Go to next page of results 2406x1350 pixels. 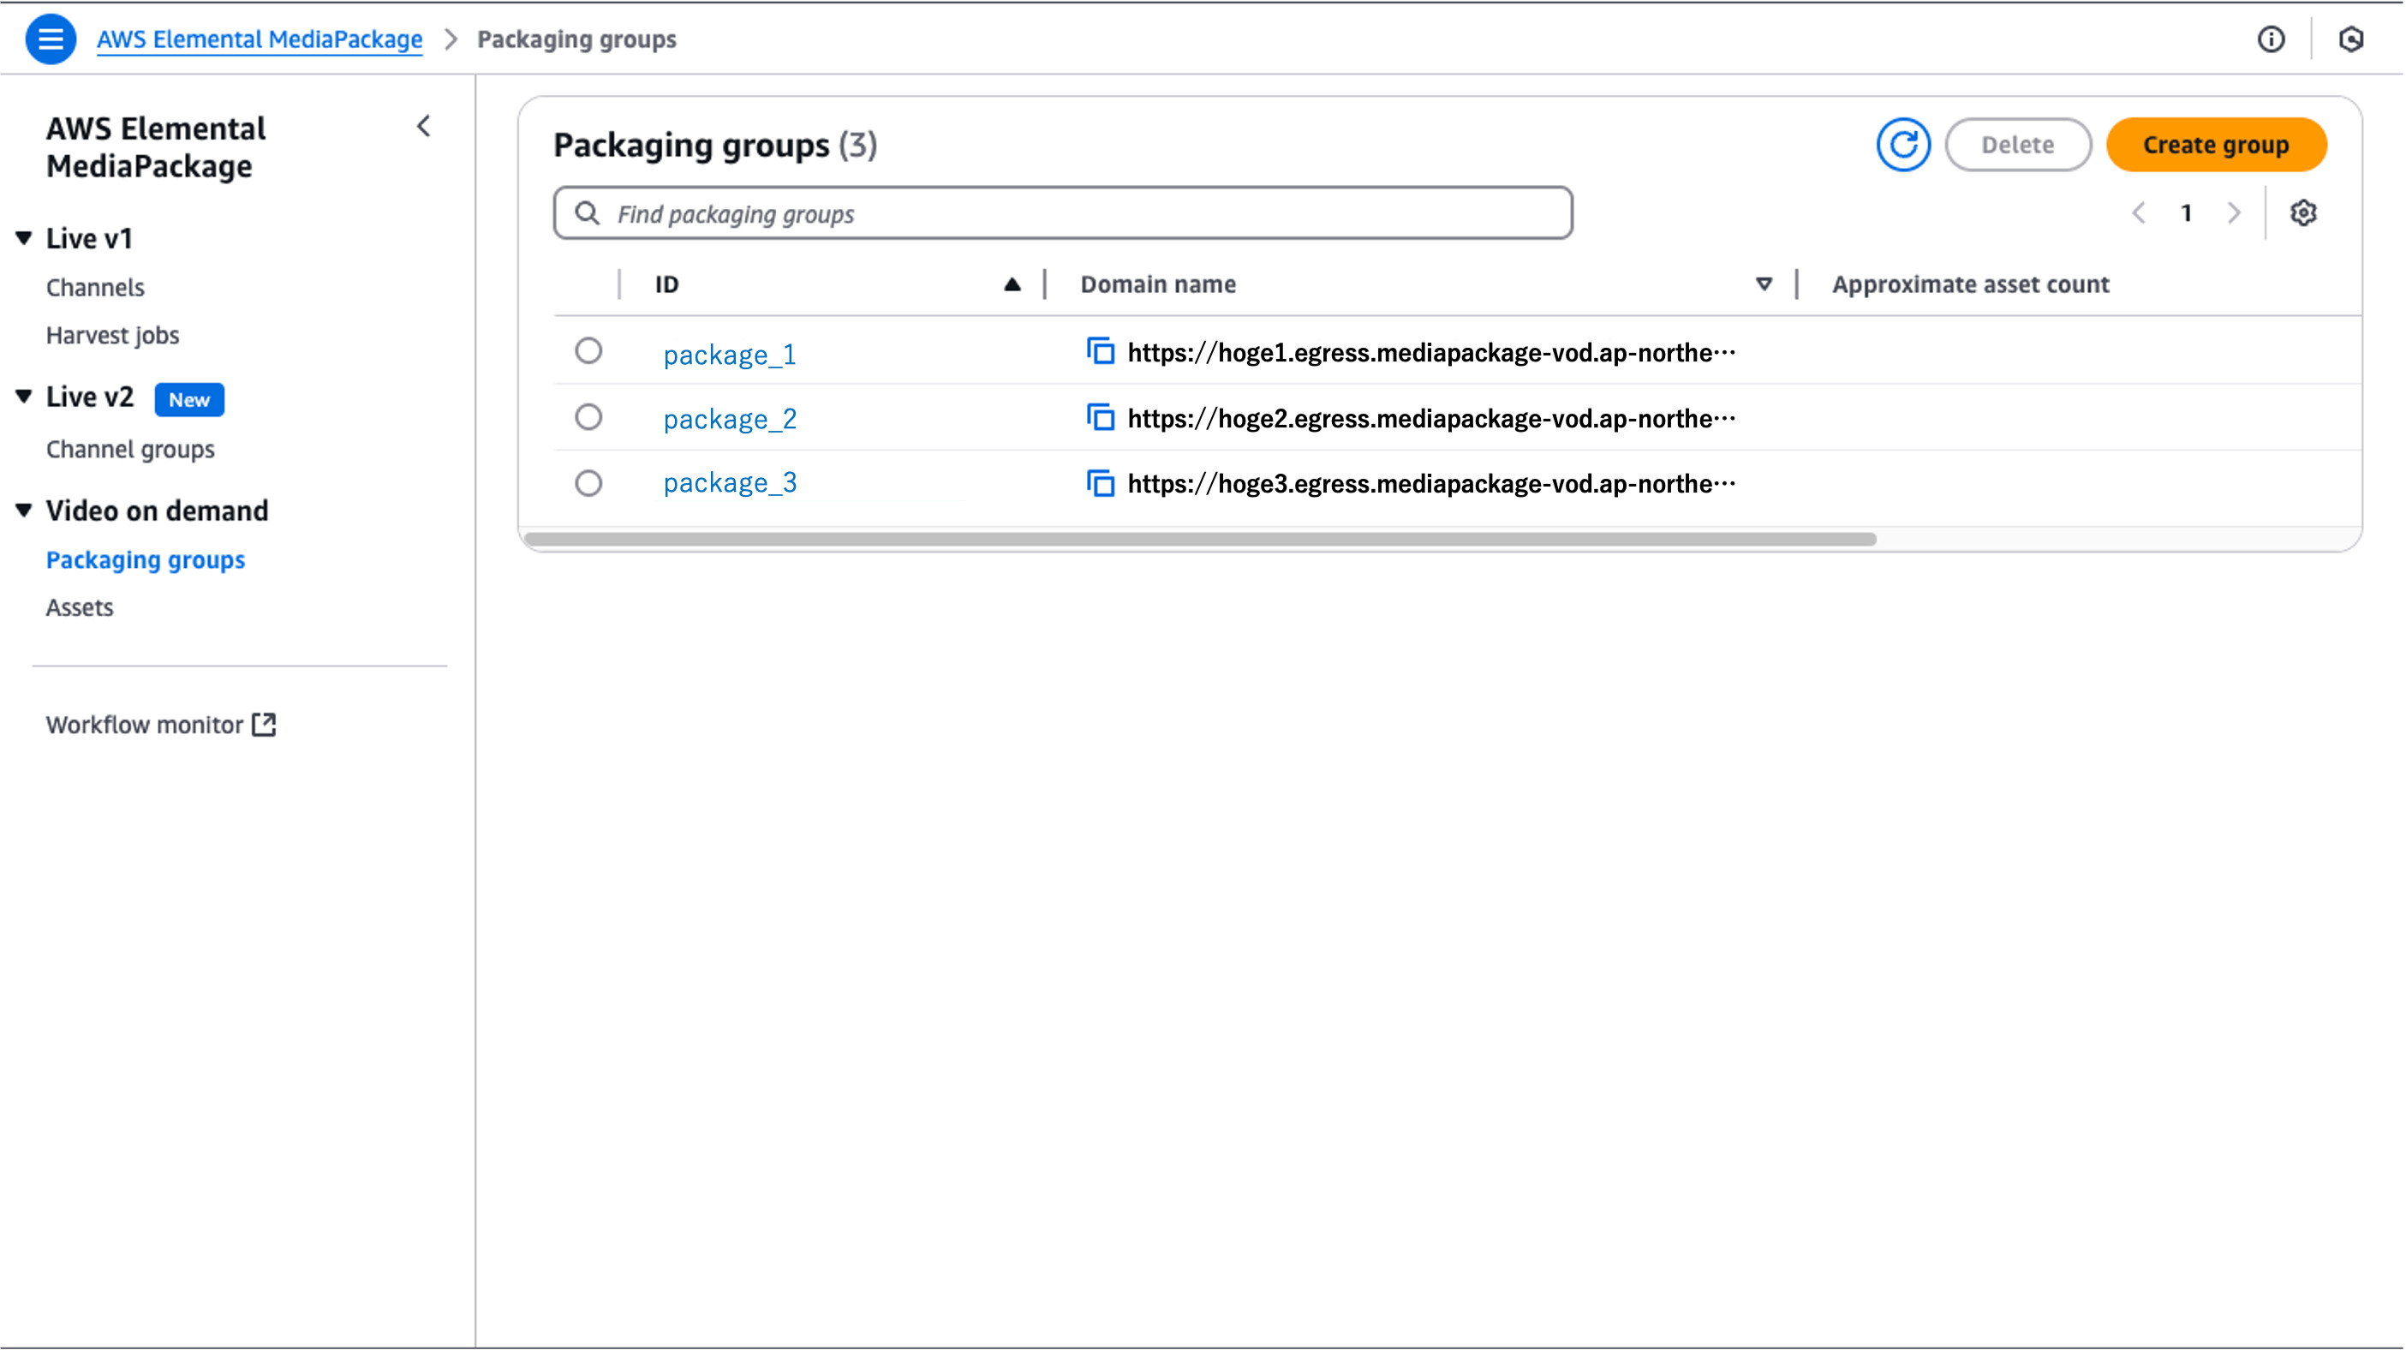point(2234,213)
